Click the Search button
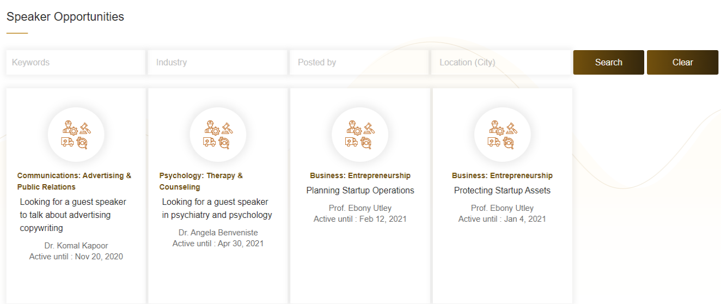721x304 pixels. click(x=609, y=62)
